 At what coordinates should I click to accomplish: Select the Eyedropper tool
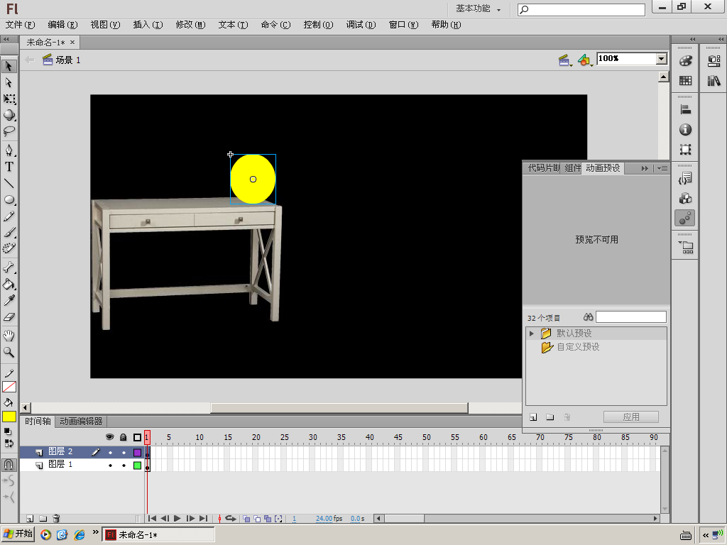pos(9,301)
